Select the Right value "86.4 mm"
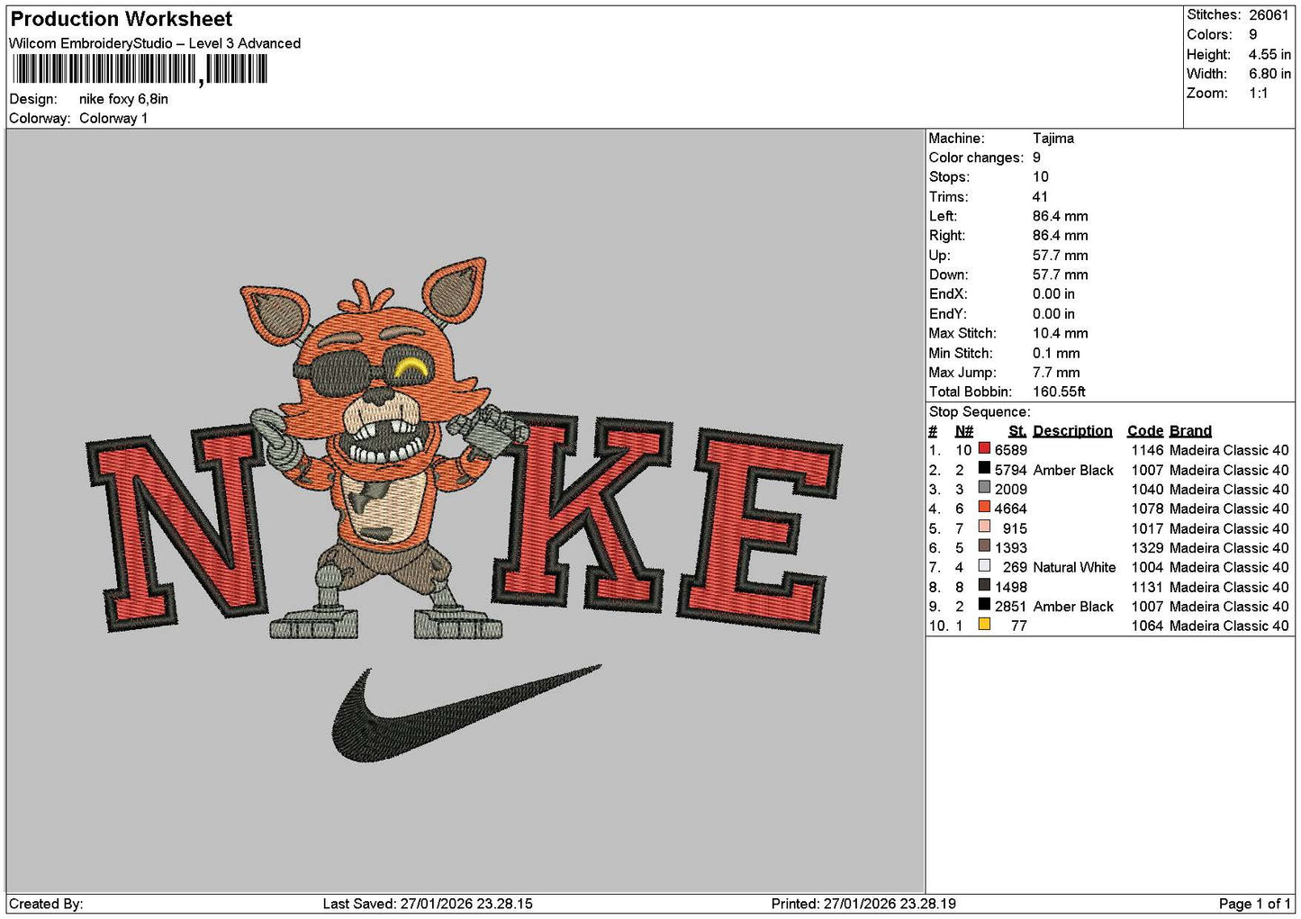The height and width of the screenshot is (919, 1301). pyautogui.click(x=1061, y=235)
